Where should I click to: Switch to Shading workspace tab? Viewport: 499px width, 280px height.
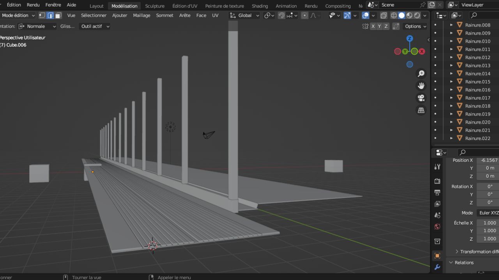click(x=260, y=6)
